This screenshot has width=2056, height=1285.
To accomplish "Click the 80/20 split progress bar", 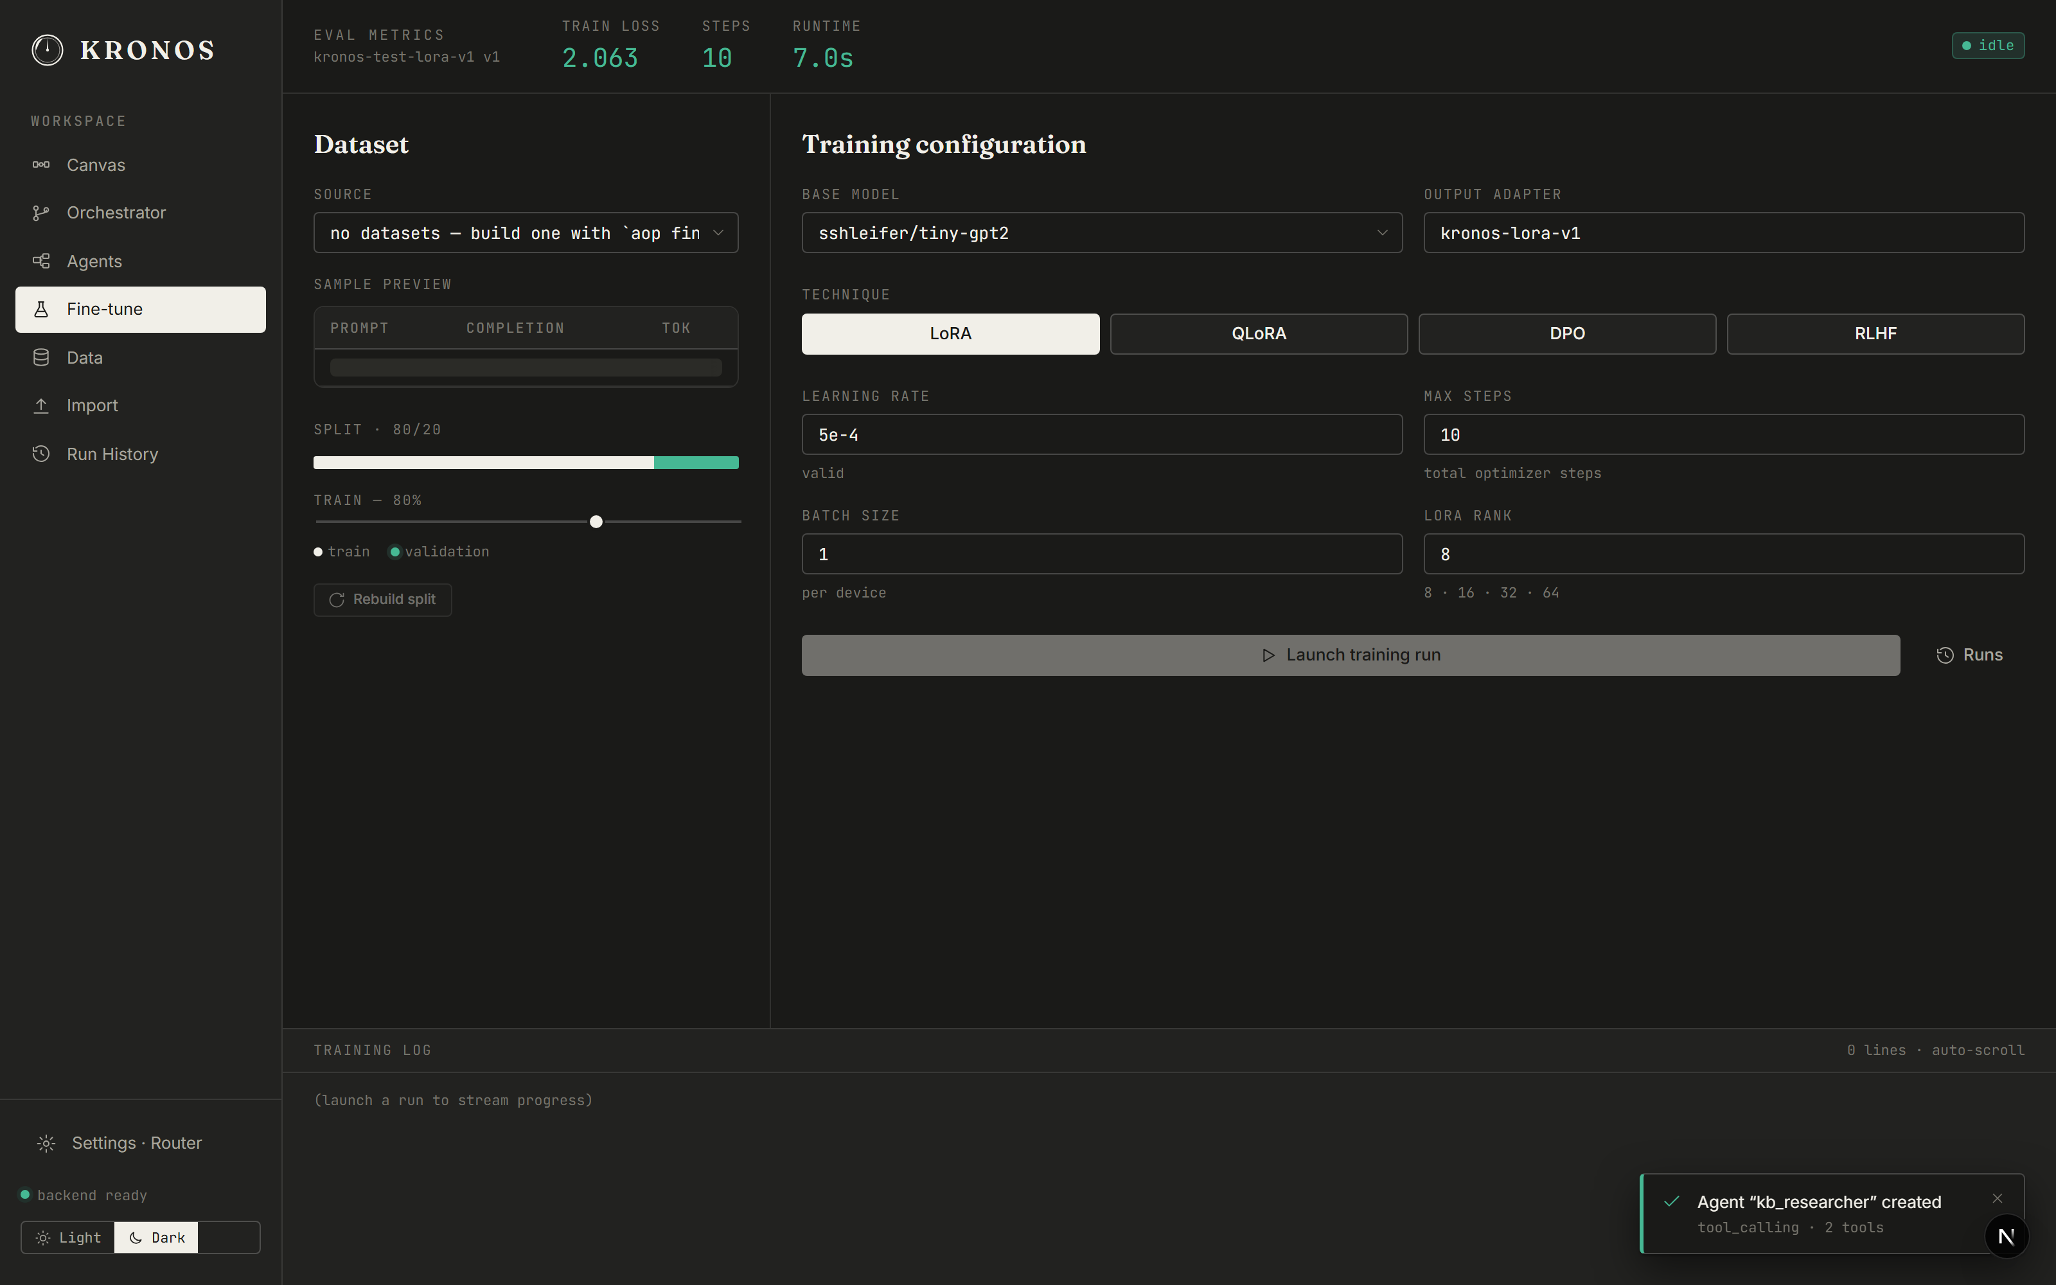I will click(526, 463).
